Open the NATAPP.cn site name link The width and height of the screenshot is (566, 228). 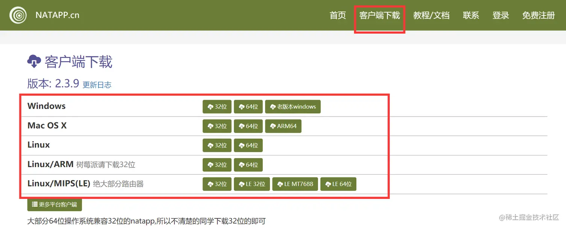pyautogui.click(x=57, y=15)
